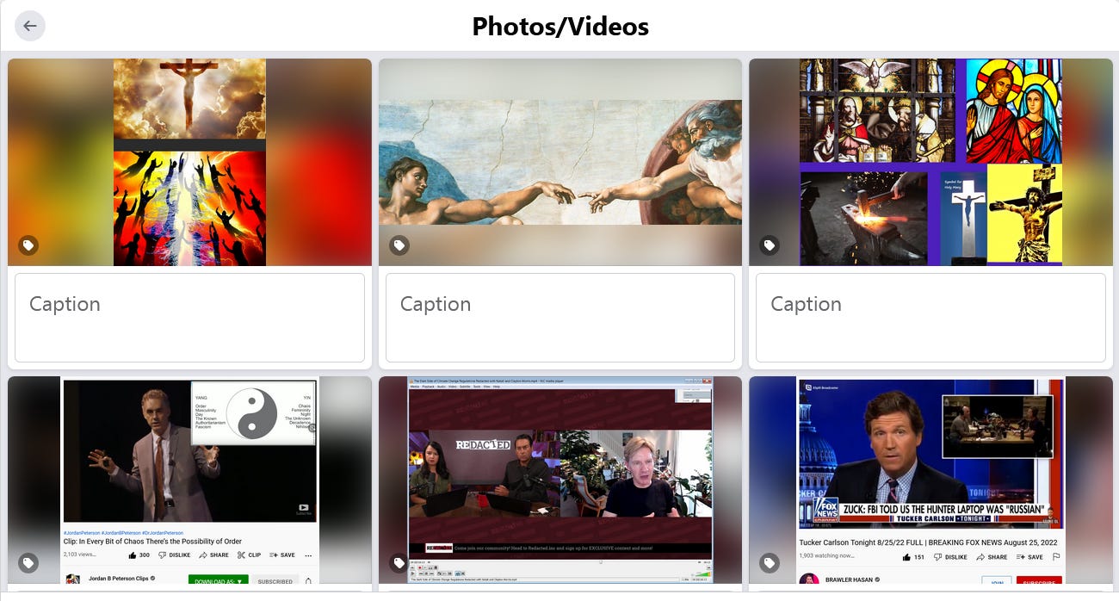The width and height of the screenshot is (1119, 601).
Task: Tag people in the Tucker Carlson screenshot
Action: [770, 563]
